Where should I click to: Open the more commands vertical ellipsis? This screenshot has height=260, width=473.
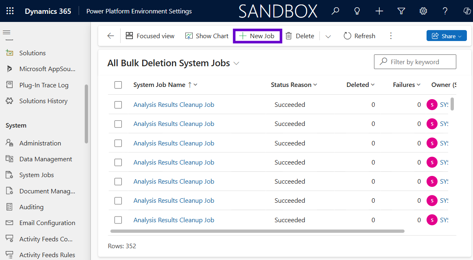pyautogui.click(x=391, y=36)
